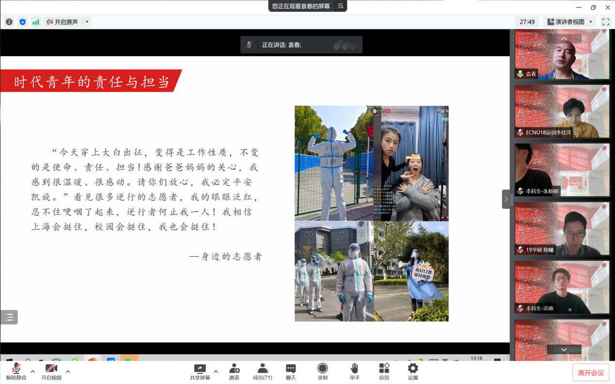Click the blue security shield icon
The image size is (615, 384).
[x=22, y=22]
